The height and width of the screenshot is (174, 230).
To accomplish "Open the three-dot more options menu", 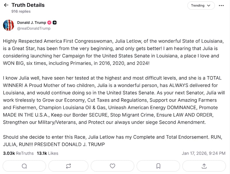I will pos(221,5).
